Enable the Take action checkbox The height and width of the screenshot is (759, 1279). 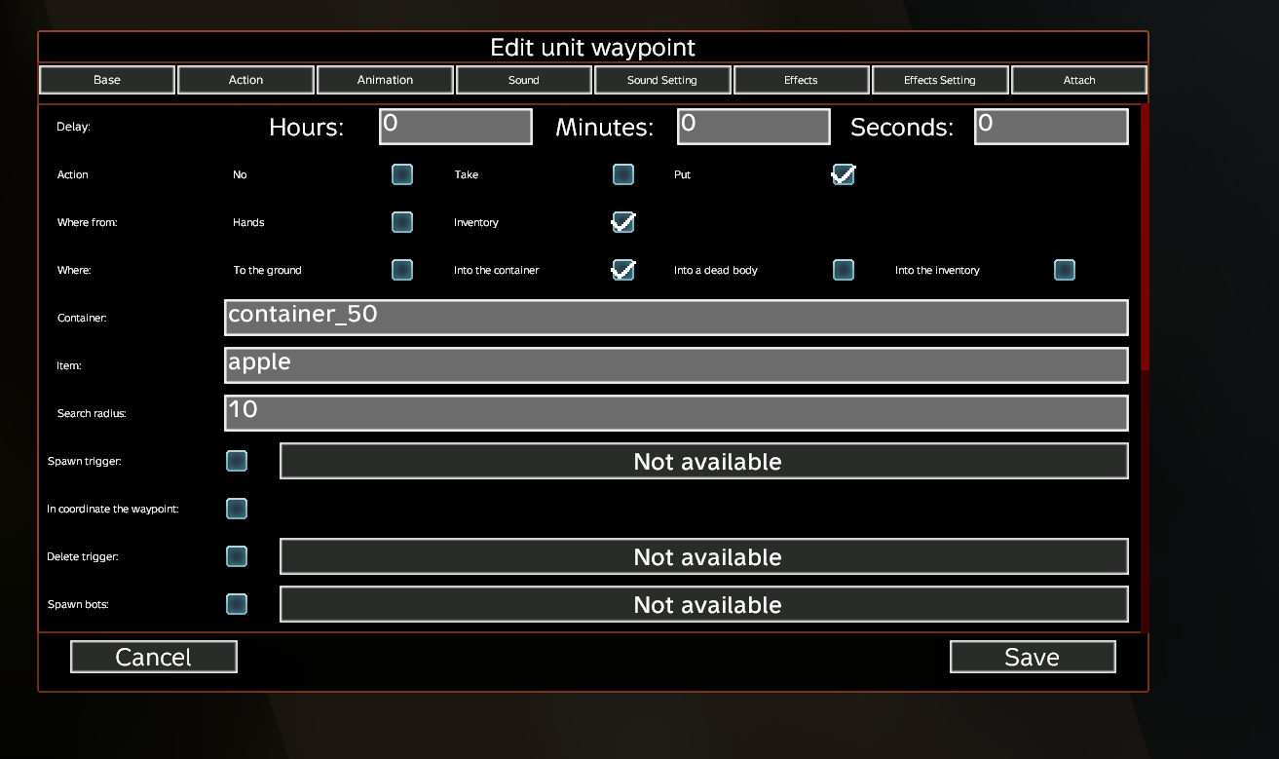pyautogui.click(x=623, y=174)
